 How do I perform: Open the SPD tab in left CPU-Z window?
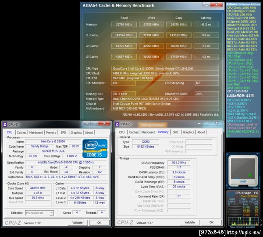tap(63, 132)
